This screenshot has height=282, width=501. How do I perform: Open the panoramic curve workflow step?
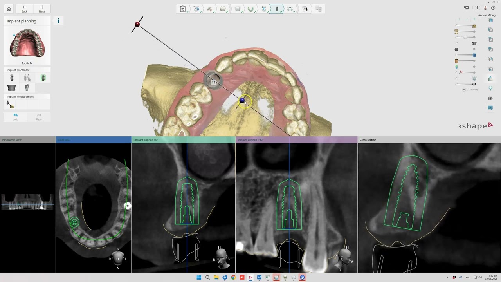(250, 9)
